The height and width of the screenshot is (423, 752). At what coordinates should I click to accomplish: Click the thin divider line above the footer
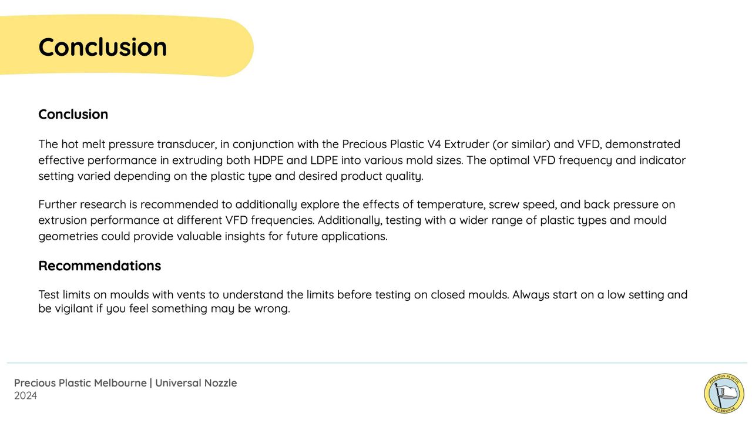[376, 363]
